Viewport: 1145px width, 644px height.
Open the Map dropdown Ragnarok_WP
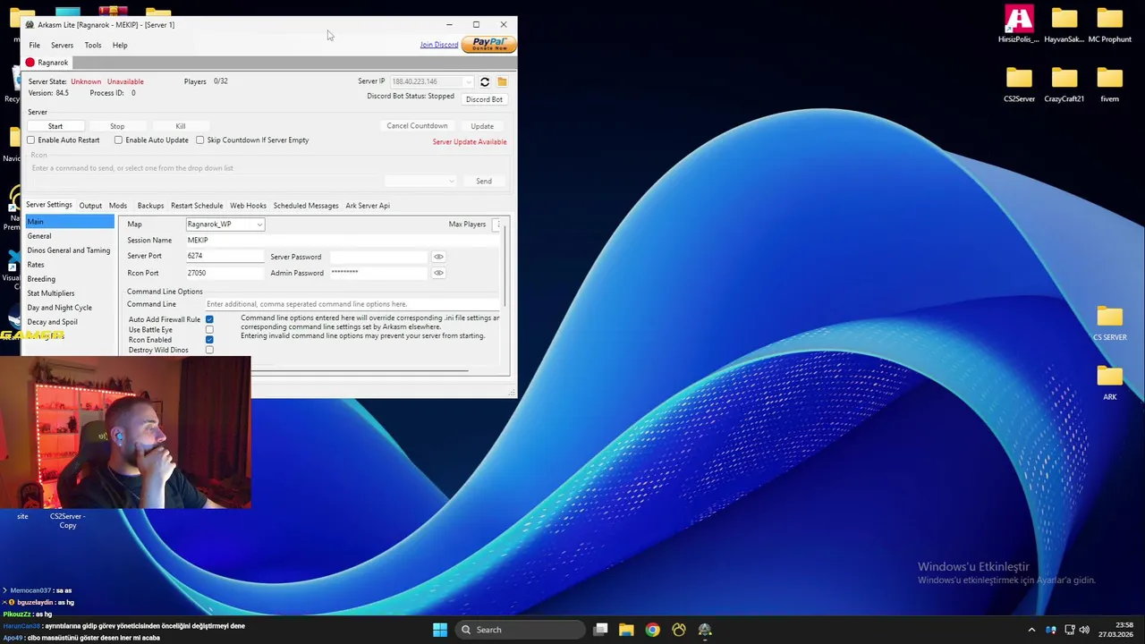[225, 225]
